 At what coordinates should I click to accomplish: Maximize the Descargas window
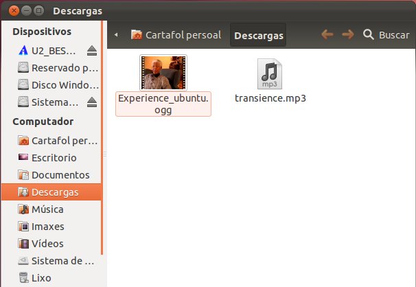pos(38,11)
